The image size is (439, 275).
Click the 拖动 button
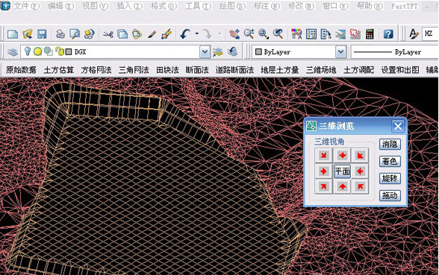390,195
